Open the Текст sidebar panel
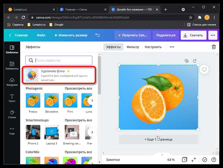 [12, 98]
